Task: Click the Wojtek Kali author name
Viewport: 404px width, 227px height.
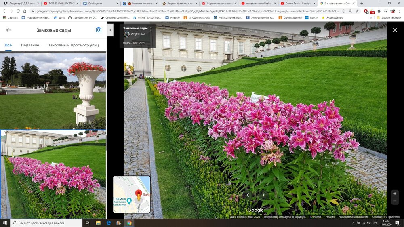Action: (x=138, y=34)
